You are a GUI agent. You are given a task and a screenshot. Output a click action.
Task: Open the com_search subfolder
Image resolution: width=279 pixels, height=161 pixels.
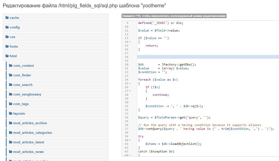[x=57, y=85]
